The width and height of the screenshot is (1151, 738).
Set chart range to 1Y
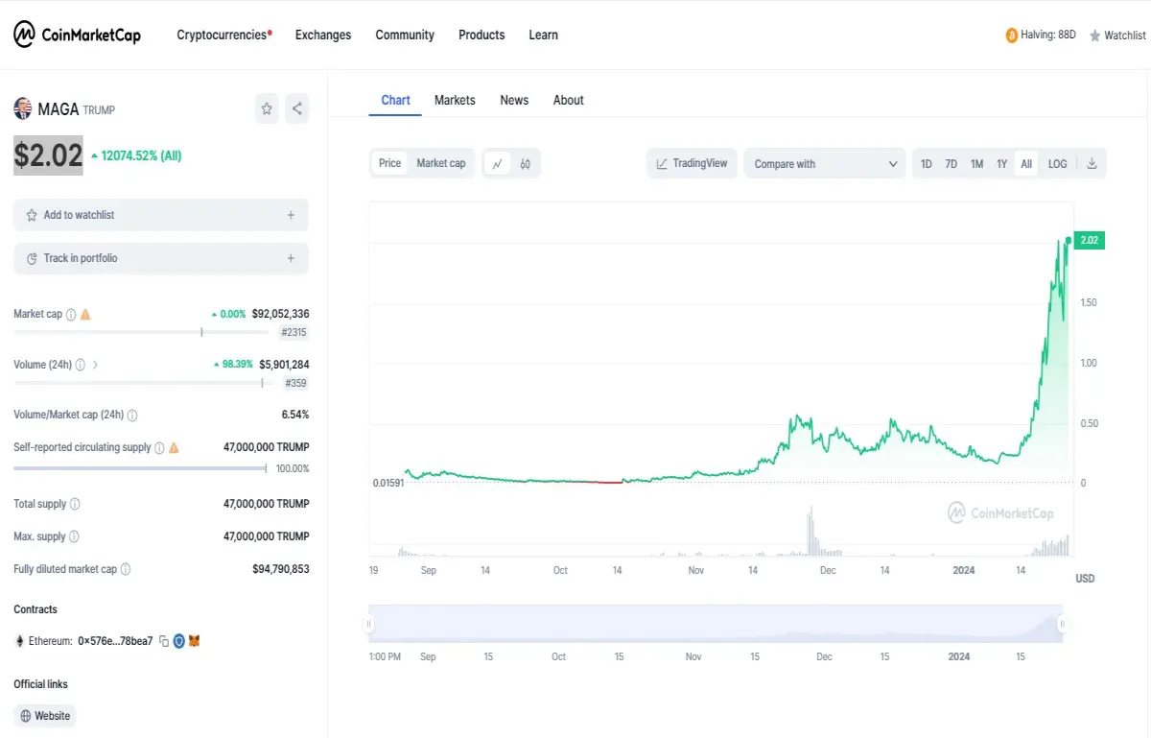1001,164
